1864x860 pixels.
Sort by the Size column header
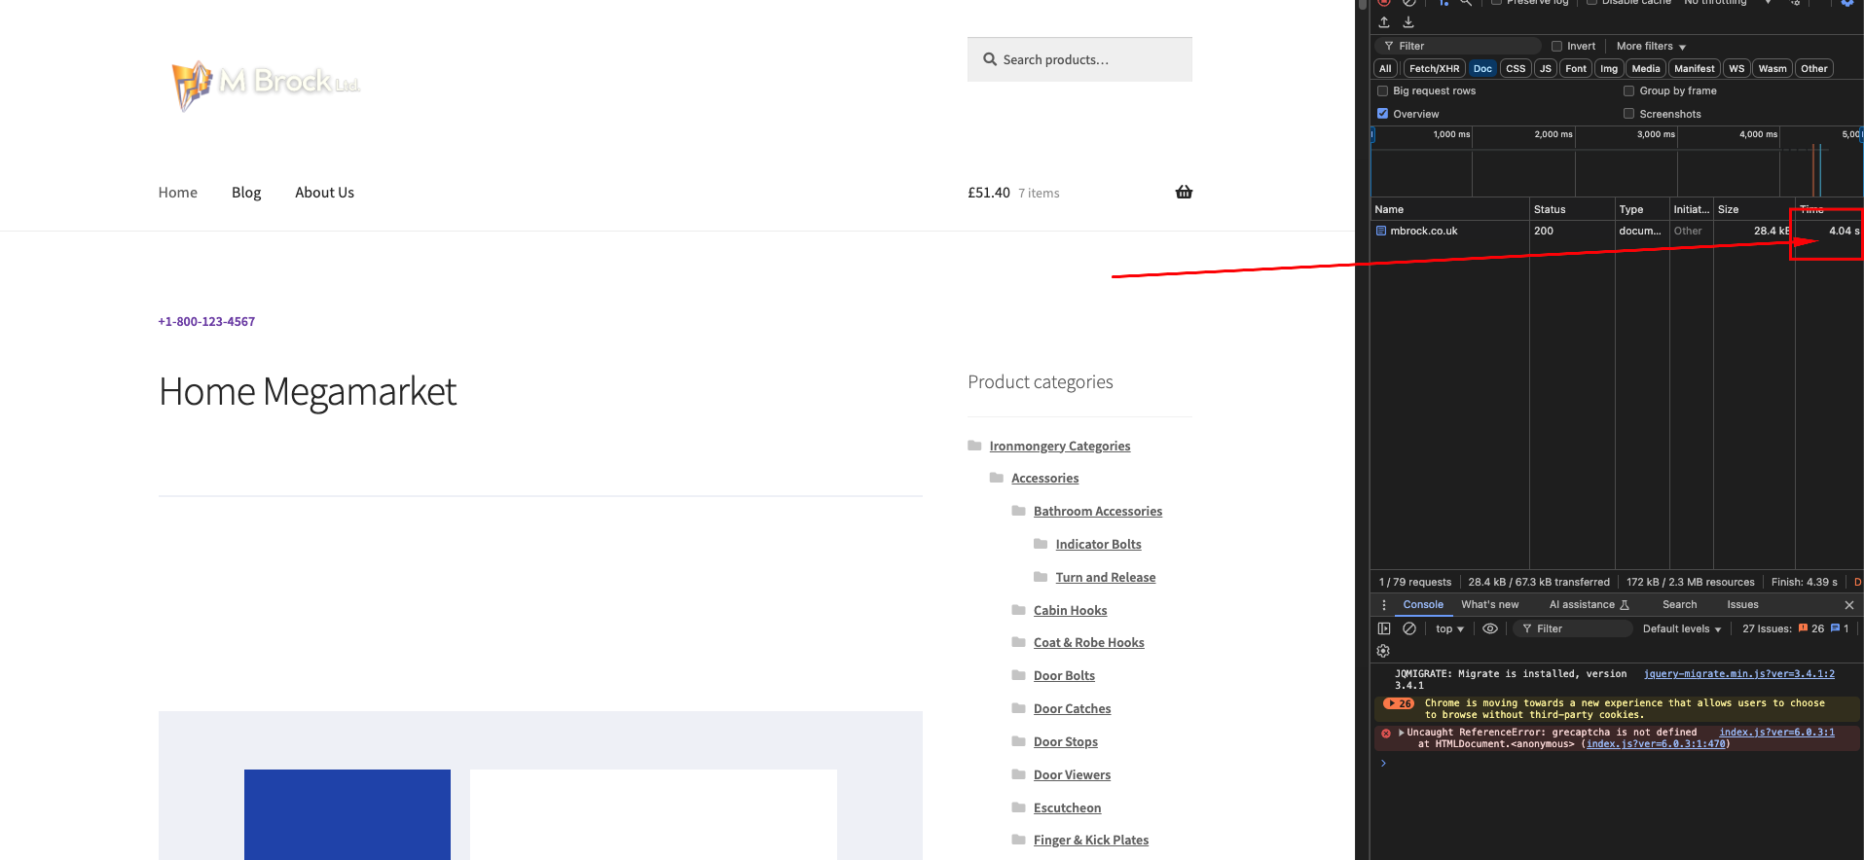tap(1753, 209)
